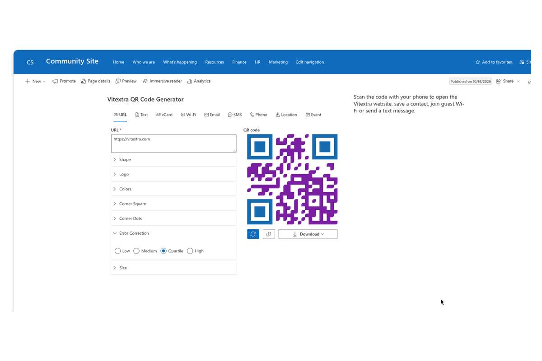Viewport: 542px width, 361px height.
Task: Click the envelope icon on Email tab
Action: (x=206, y=115)
